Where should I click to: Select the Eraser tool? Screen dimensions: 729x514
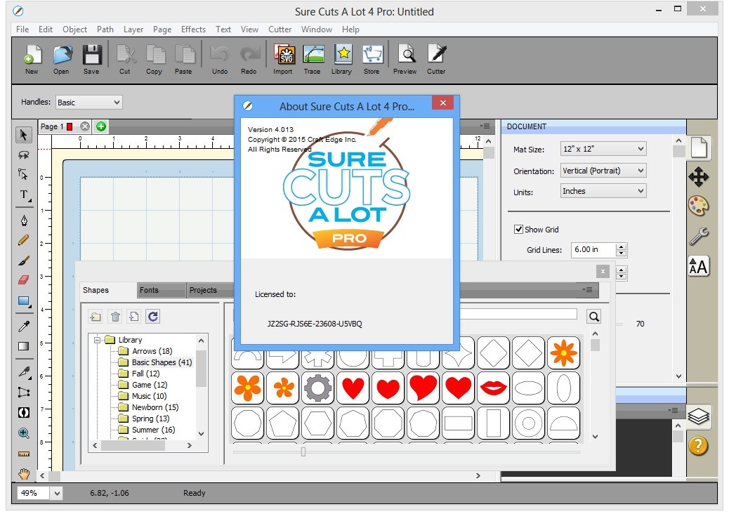click(x=24, y=280)
